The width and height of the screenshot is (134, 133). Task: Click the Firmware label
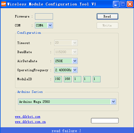click(22, 16)
